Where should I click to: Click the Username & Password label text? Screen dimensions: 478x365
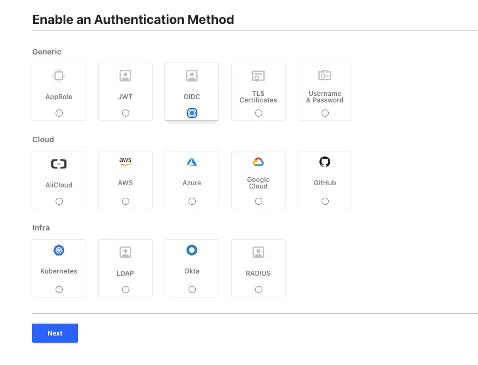325,97
